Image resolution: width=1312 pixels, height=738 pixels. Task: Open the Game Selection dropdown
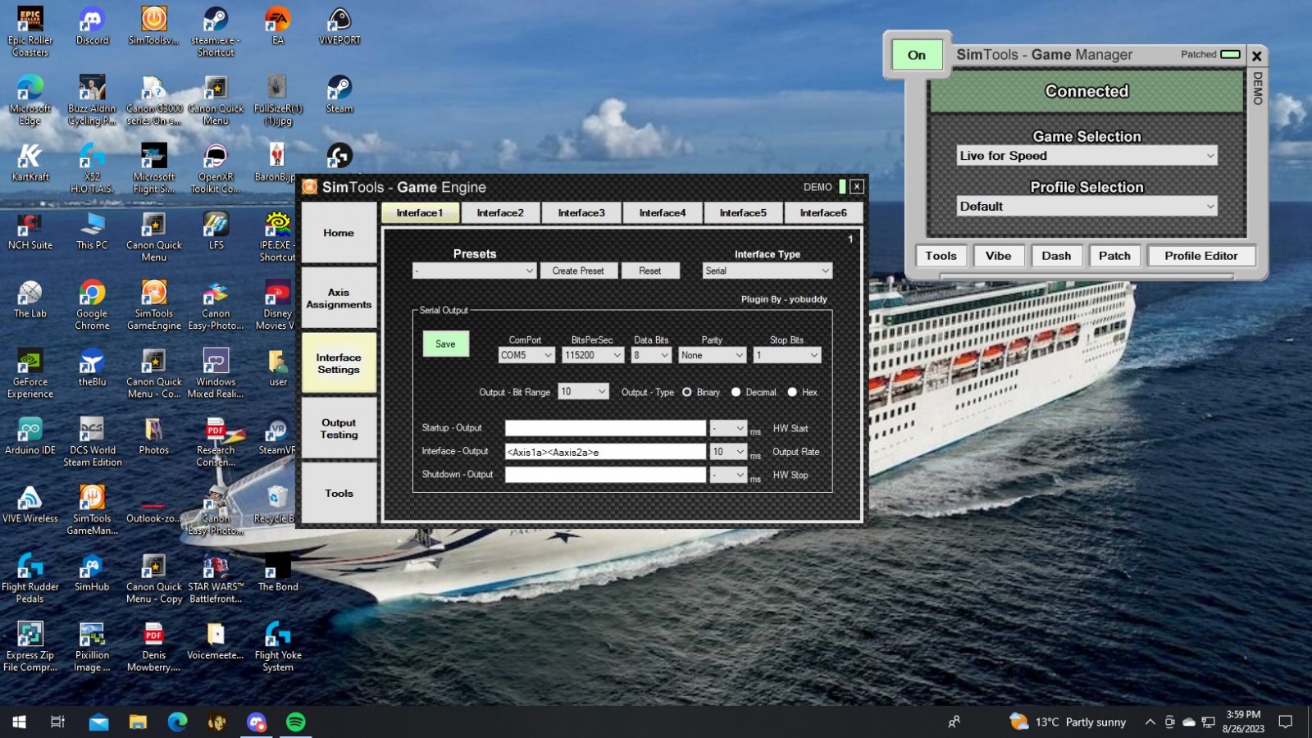click(1086, 156)
